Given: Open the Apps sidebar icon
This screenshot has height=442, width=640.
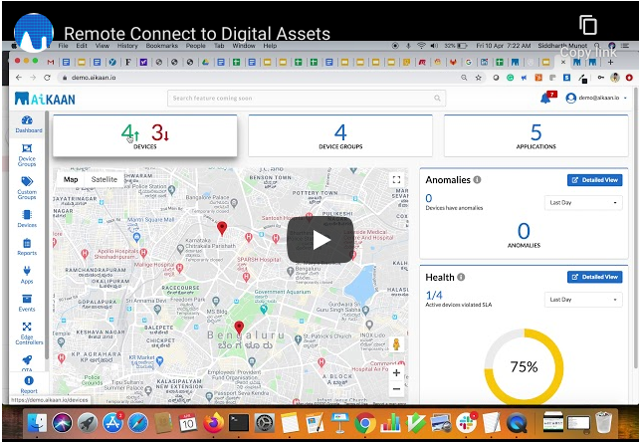Looking at the screenshot, I should coord(27,274).
